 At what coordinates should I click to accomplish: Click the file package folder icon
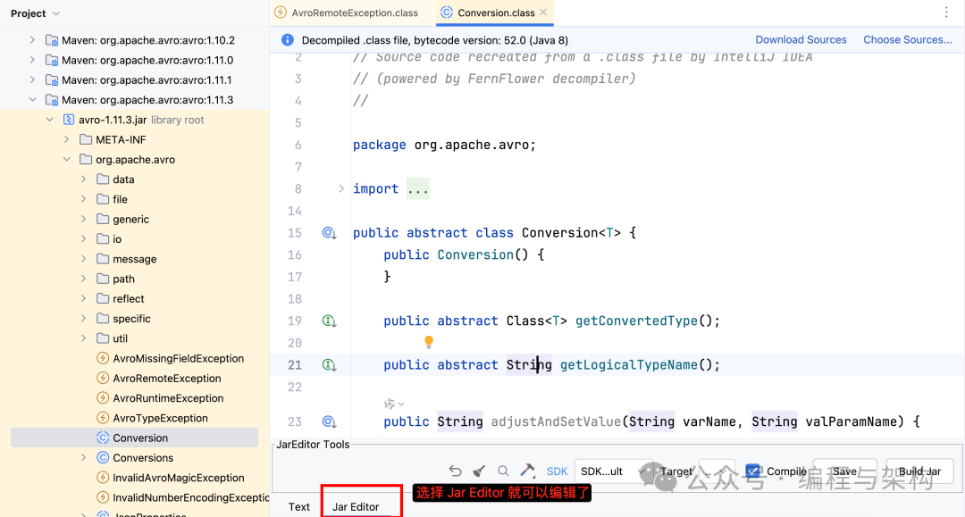pyautogui.click(x=103, y=199)
